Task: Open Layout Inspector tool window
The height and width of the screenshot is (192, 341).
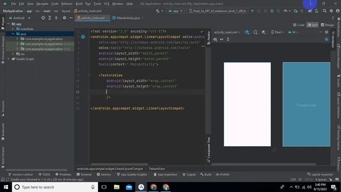Action: coord(320,174)
